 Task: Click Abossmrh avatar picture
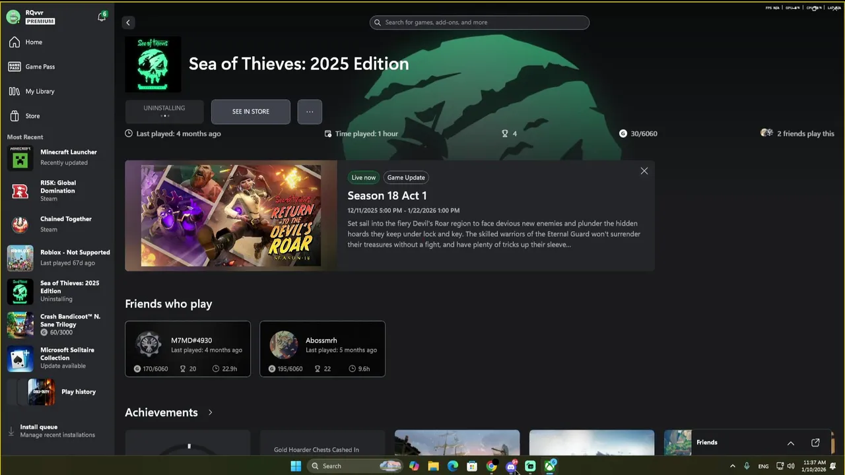pyautogui.click(x=283, y=344)
